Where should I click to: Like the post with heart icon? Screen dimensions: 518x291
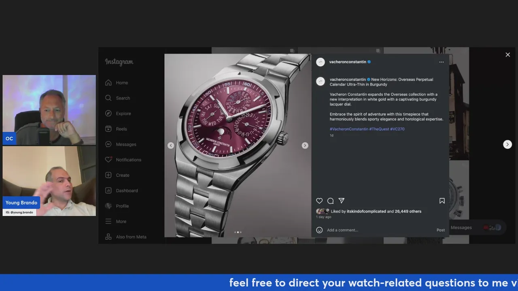[319, 201]
